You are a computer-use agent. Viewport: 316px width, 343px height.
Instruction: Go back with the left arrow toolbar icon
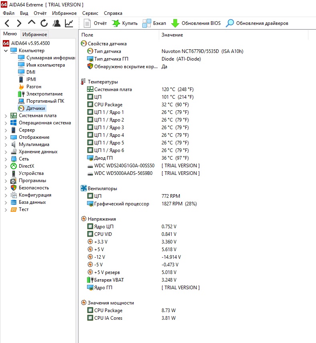pyautogui.click(x=7, y=23)
